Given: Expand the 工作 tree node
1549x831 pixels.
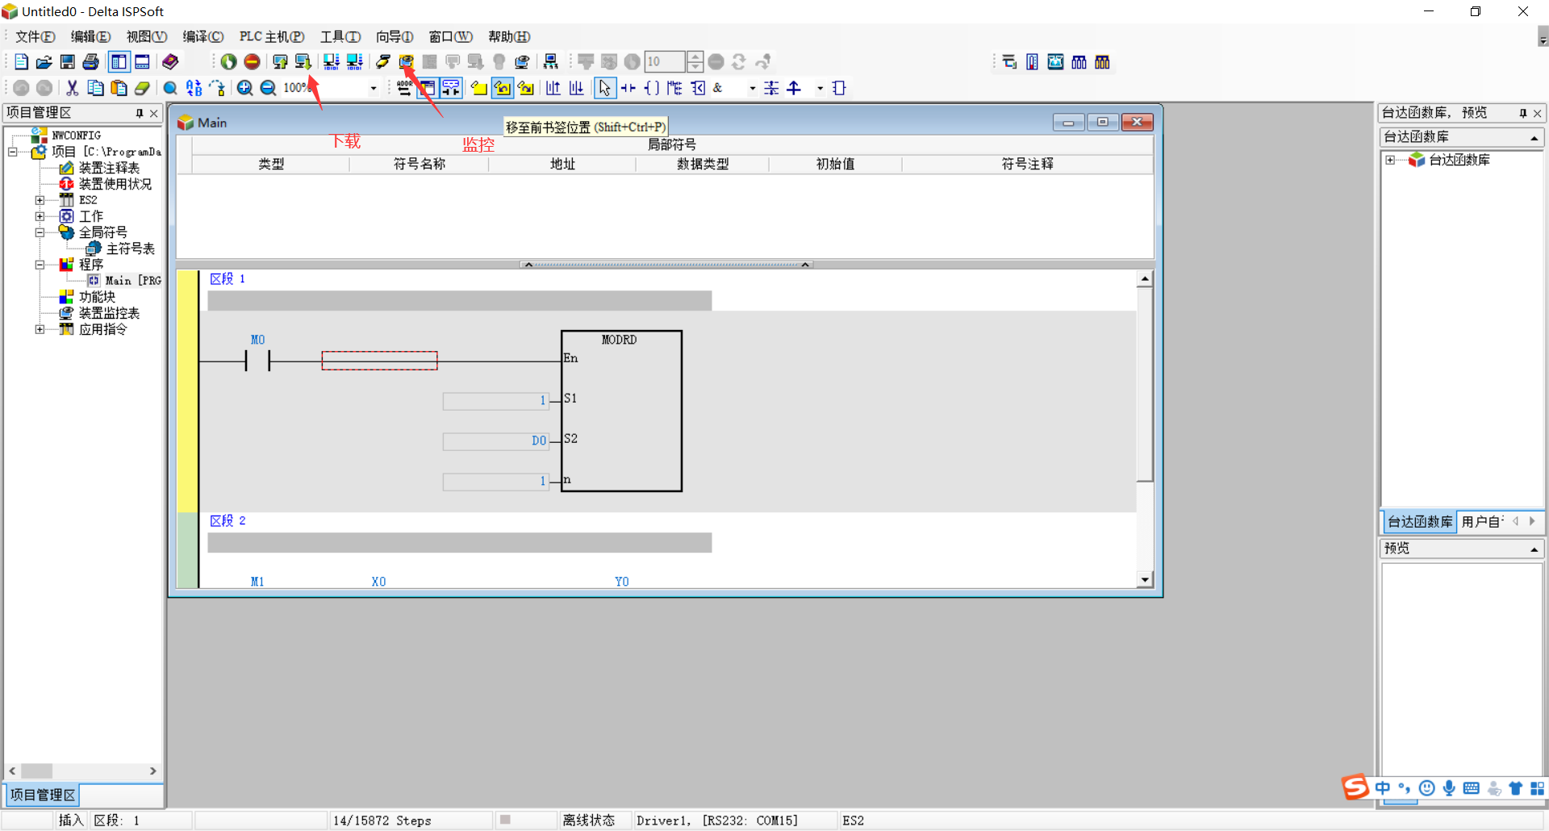Looking at the screenshot, I should pos(40,216).
